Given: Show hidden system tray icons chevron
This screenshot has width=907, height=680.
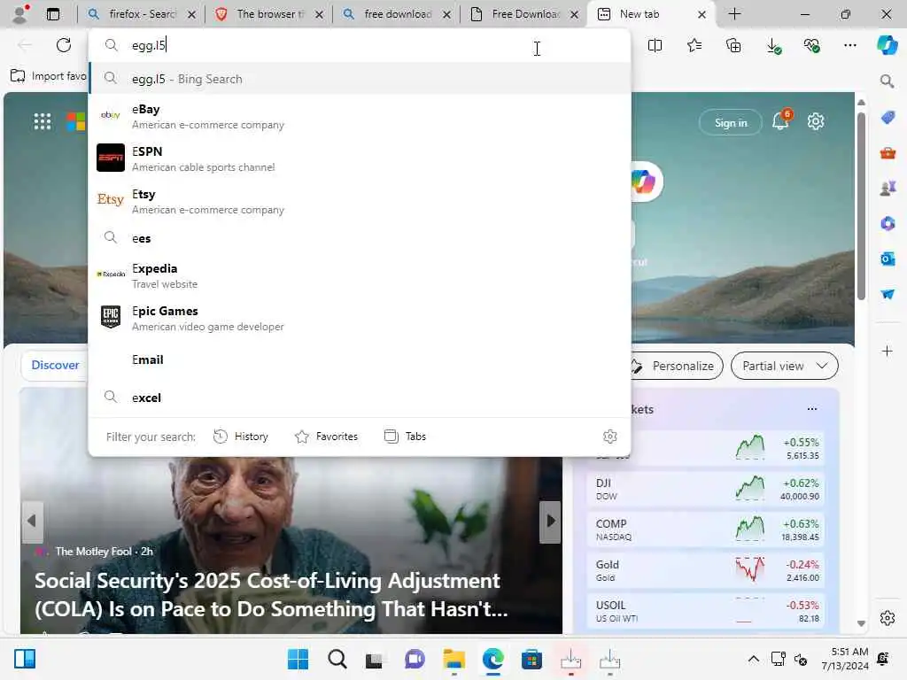Looking at the screenshot, I should [753, 659].
